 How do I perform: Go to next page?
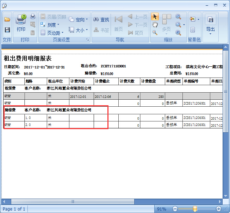coord(138,25)
